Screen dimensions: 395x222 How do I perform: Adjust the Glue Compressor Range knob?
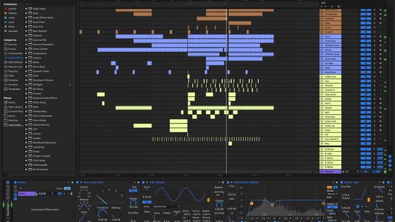133,203
